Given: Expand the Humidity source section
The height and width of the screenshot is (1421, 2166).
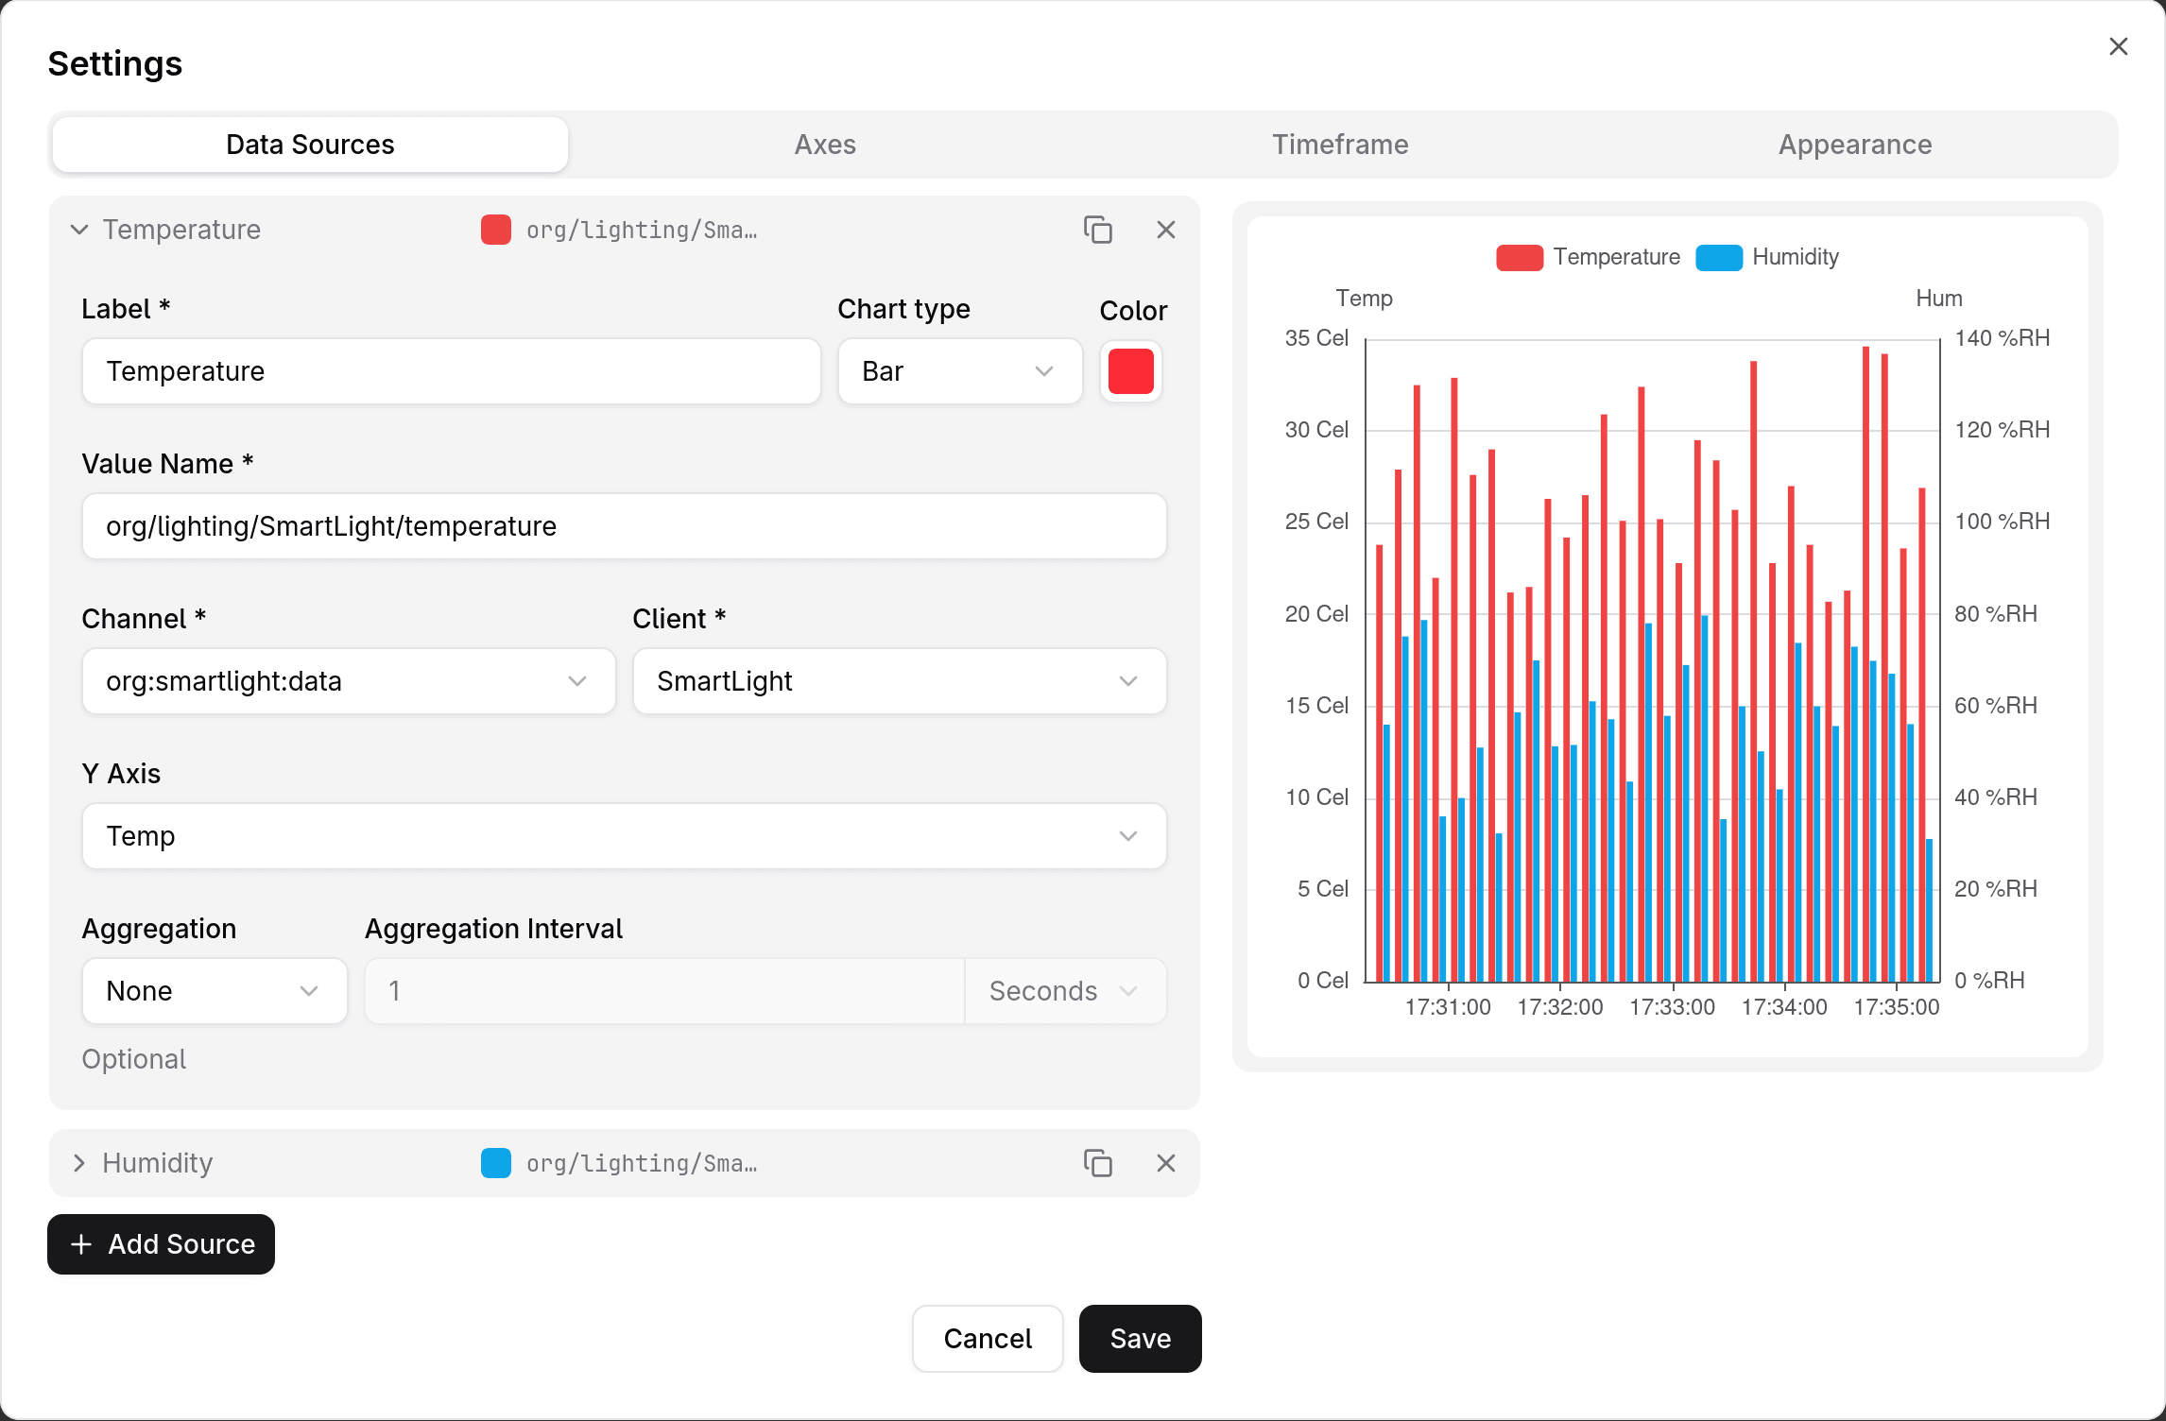Looking at the screenshot, I should (79, 1163).
